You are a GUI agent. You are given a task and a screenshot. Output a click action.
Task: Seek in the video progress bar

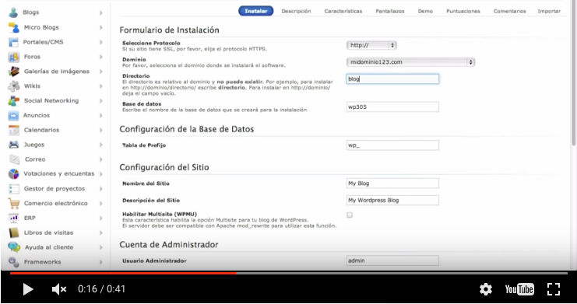click(288, 273)
